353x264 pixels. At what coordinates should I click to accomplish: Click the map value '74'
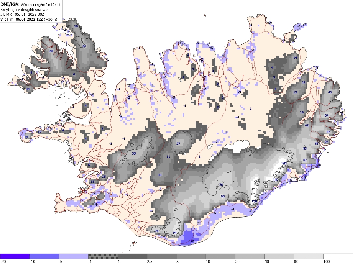pos(157,231)
